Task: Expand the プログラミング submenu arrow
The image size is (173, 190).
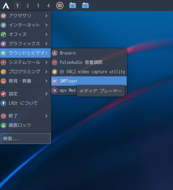Action: (x=46, y=72)
